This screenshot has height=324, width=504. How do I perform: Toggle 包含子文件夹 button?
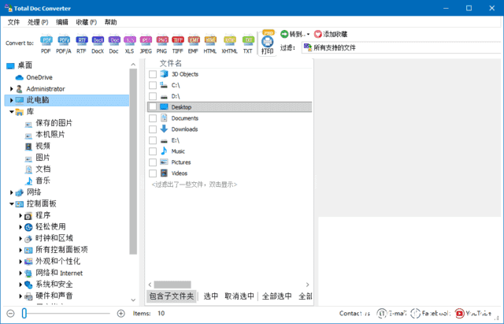pyautogui.click(x=172, y=296)
